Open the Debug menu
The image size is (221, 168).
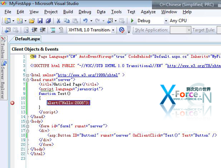pyautogui.click(x=85, y=12)
